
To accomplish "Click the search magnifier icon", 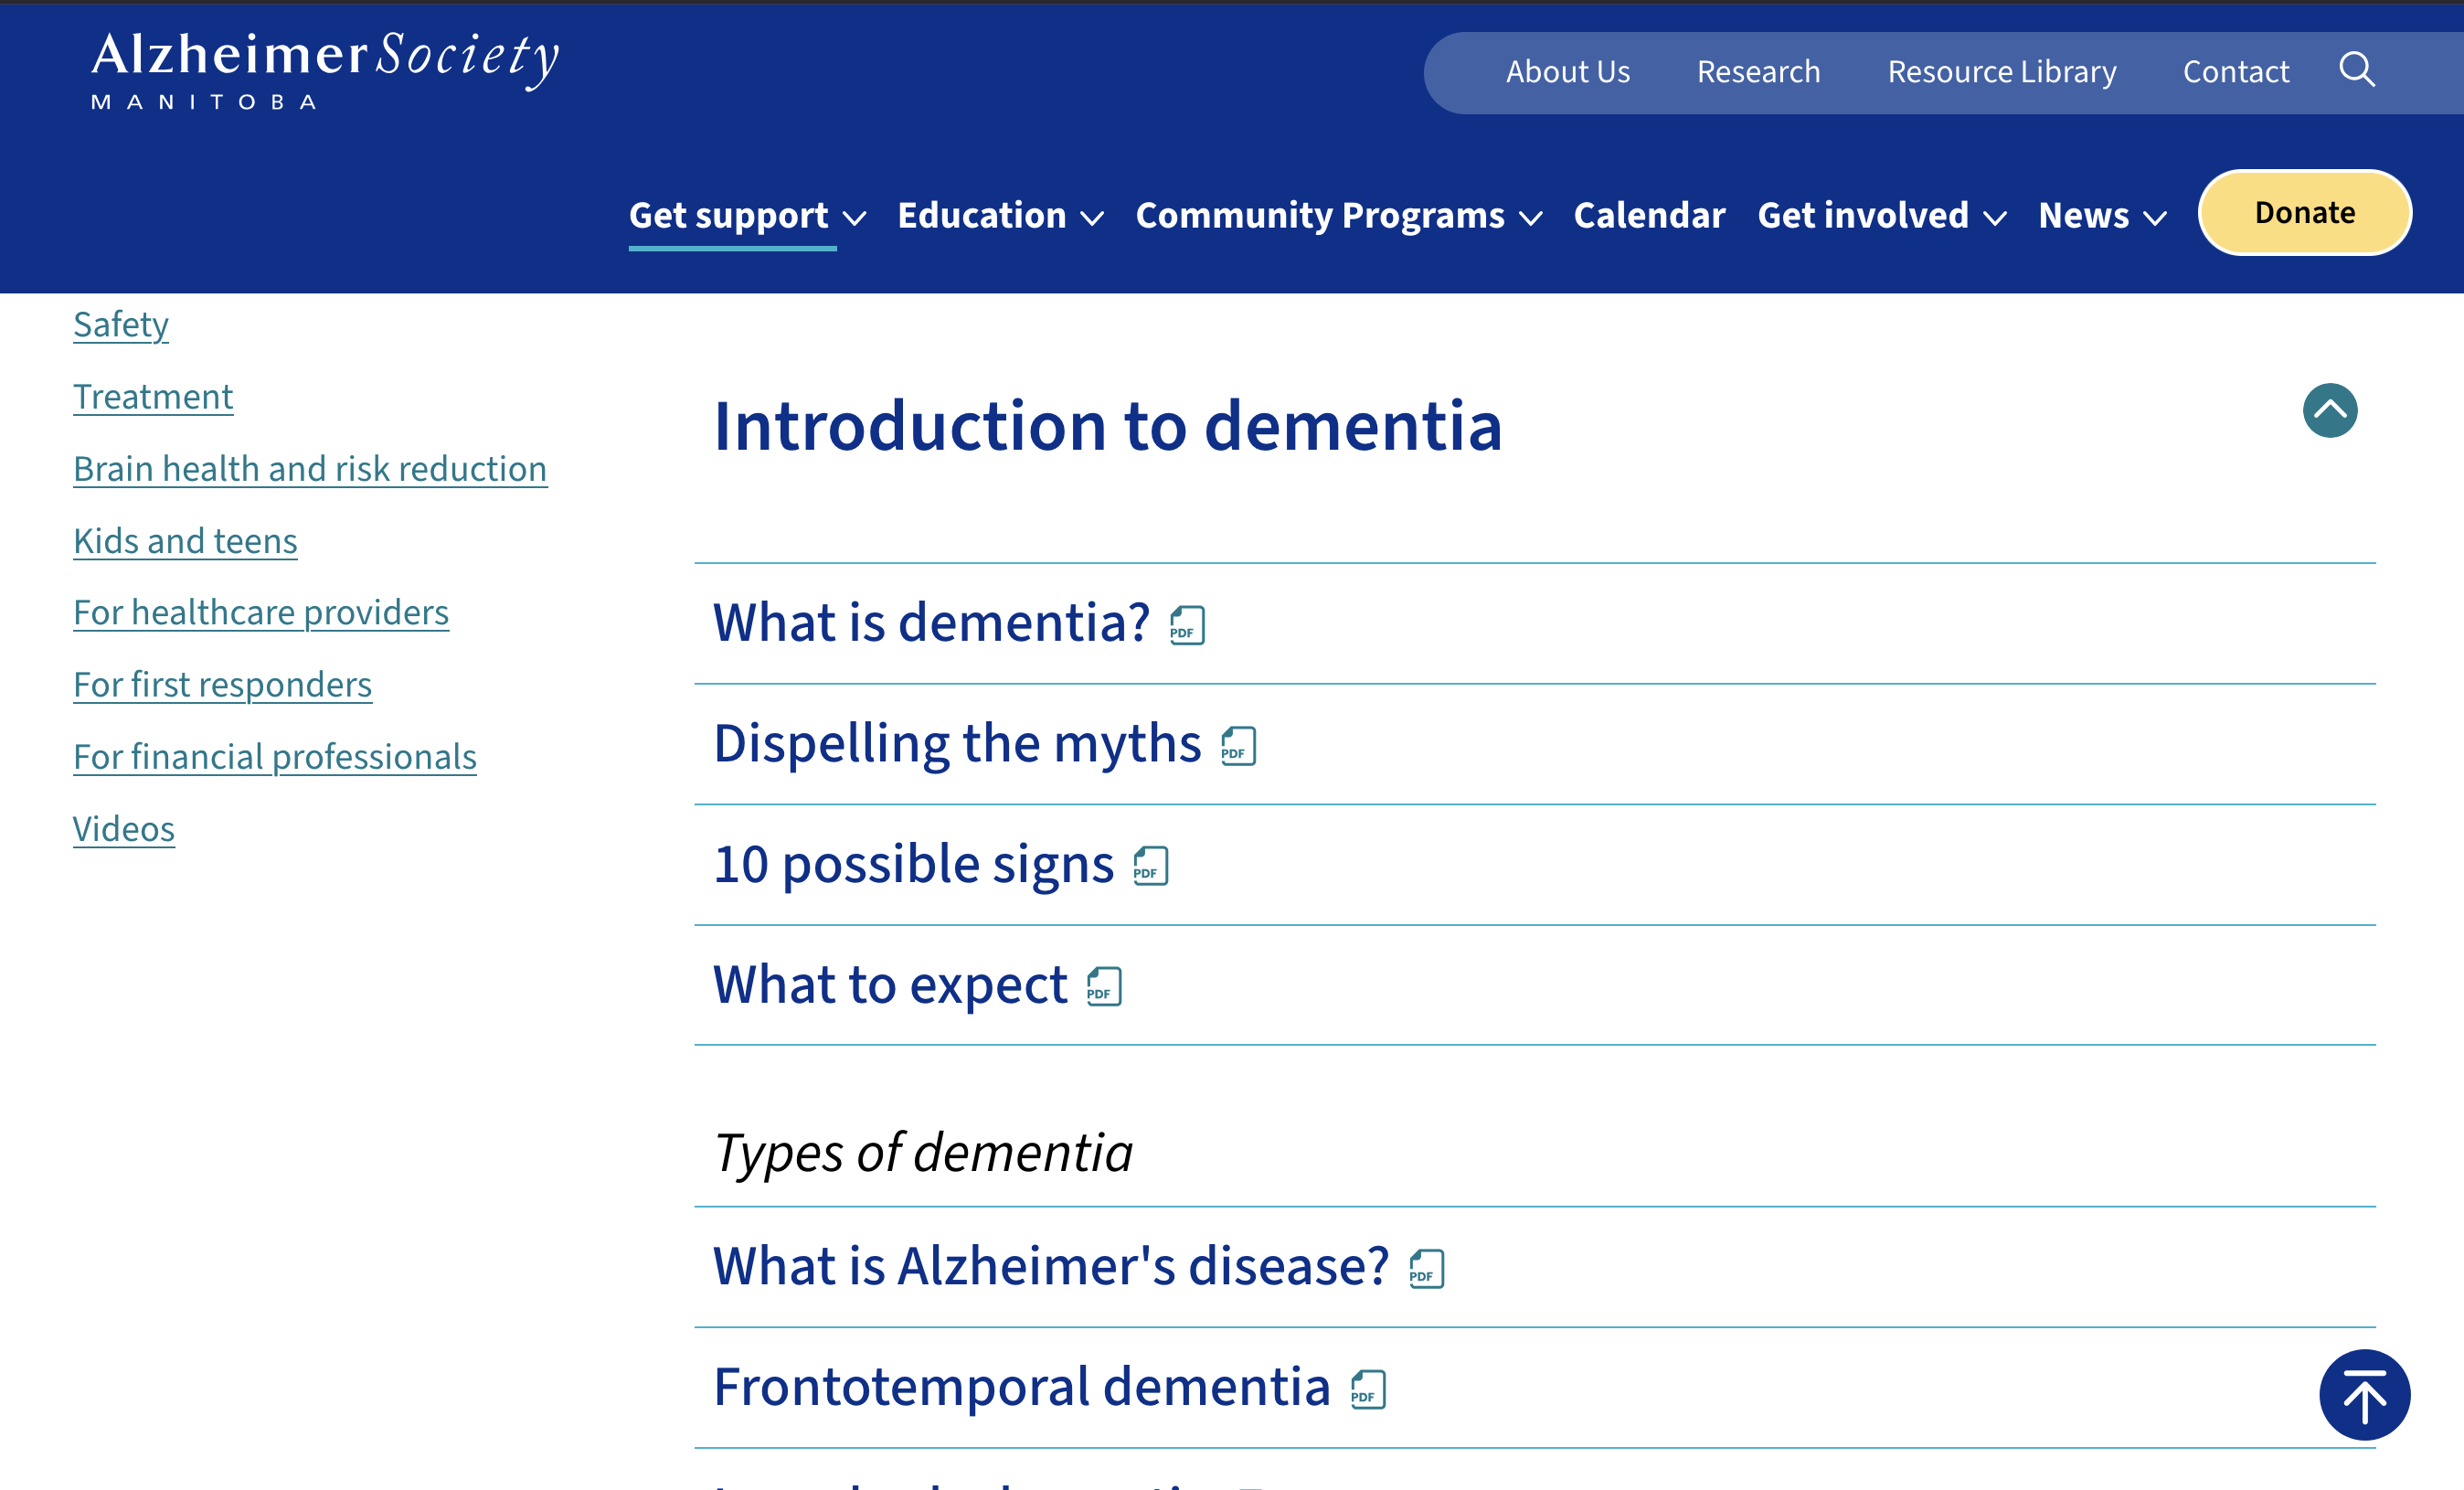I will tap(2356, 70).
